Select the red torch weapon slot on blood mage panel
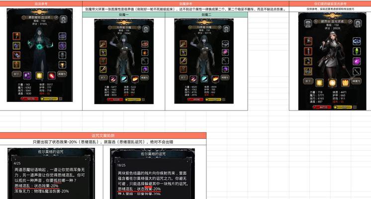The height and width of the screenshot is (199, 371). tap(16, 36)
